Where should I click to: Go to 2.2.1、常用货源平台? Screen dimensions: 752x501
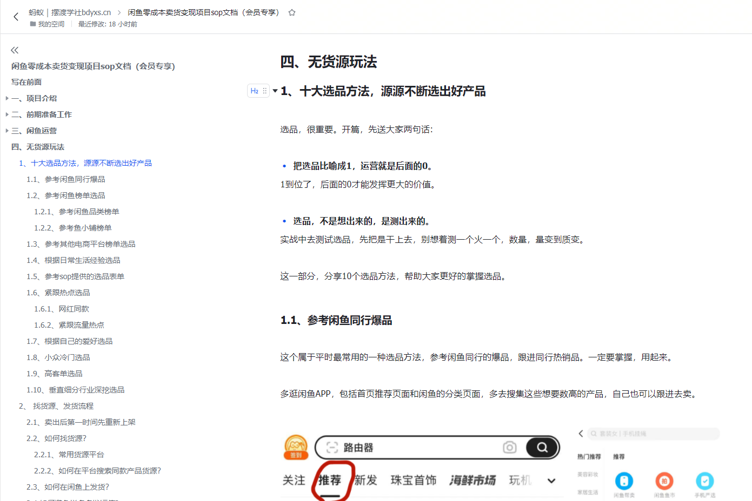pos(69,455)
